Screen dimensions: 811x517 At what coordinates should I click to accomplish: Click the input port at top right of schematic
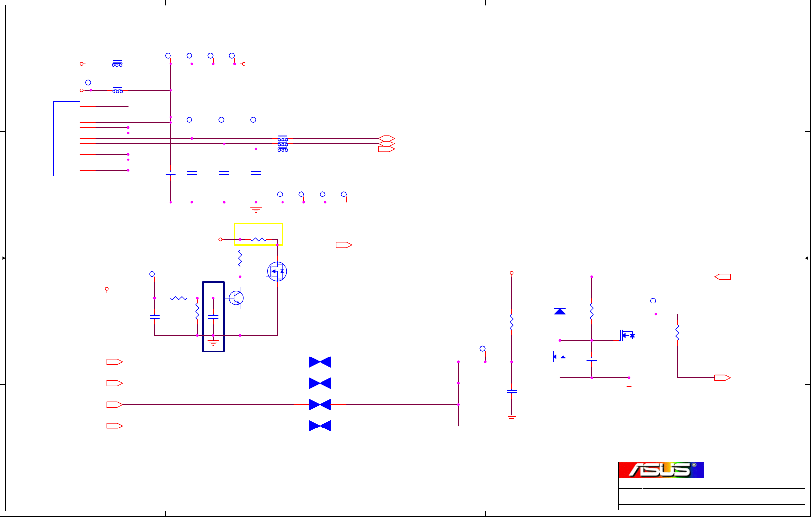click(722, 277)
